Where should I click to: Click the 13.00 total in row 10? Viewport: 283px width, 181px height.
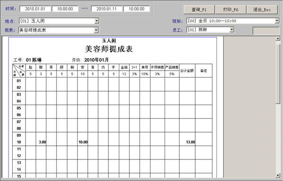pyautogui.click(x=191, y=142)
